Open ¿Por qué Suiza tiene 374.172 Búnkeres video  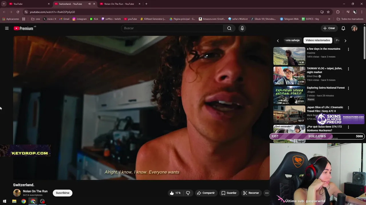click(x=324, y=128)
